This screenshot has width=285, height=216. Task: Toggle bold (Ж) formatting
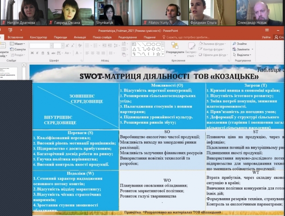pyautogui.click(x=32, y=53)
